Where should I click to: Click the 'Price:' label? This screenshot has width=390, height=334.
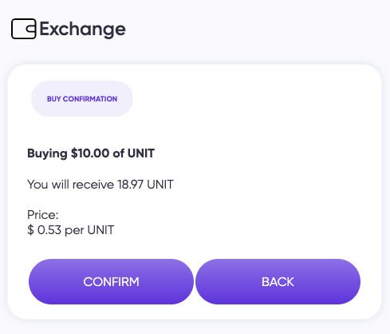pos(43,215)
